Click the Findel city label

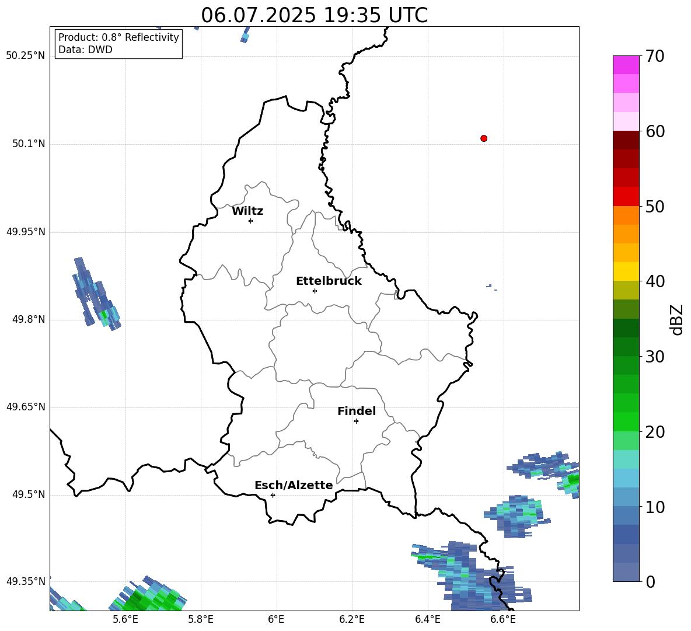(x=357, y=412)
